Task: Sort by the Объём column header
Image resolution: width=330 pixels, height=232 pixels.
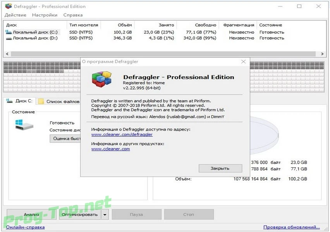Action: pyautogui.click(x=117, y=25)
